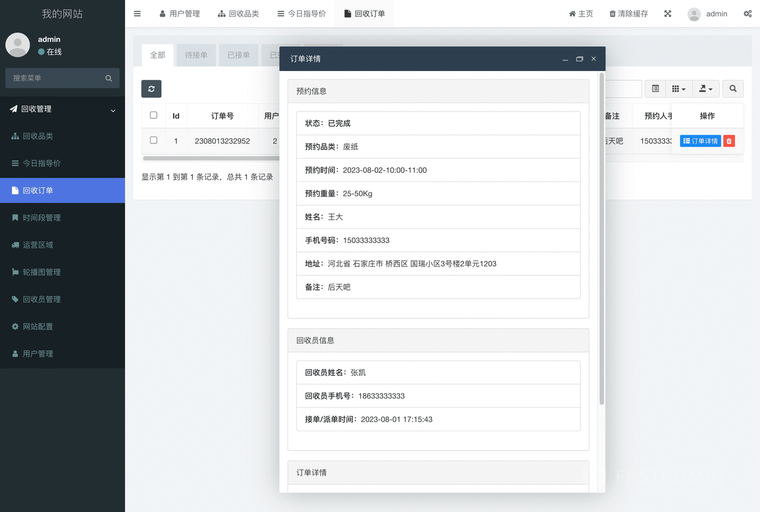
Task: Click the fullscreen expand icon in header
Action: [x=667, y=14]
